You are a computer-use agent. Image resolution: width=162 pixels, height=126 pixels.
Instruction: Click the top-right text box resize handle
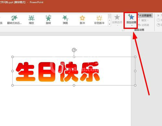click(135, 57)
